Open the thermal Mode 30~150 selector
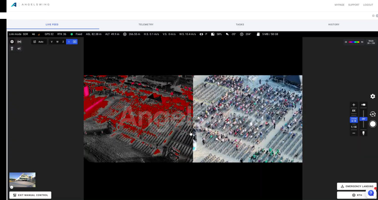Image resolution: width=378 pixels, height=200 pixels. click(x=371, y=42)
